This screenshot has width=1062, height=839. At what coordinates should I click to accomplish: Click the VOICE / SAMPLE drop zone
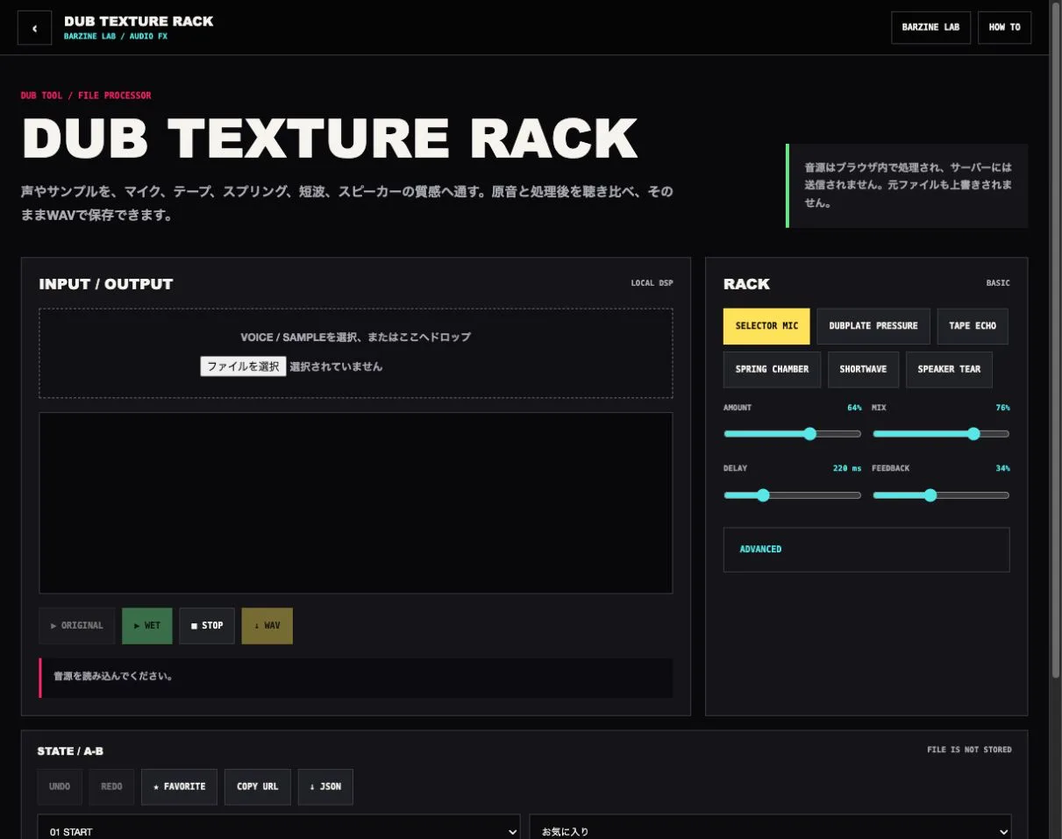[355, 353]
